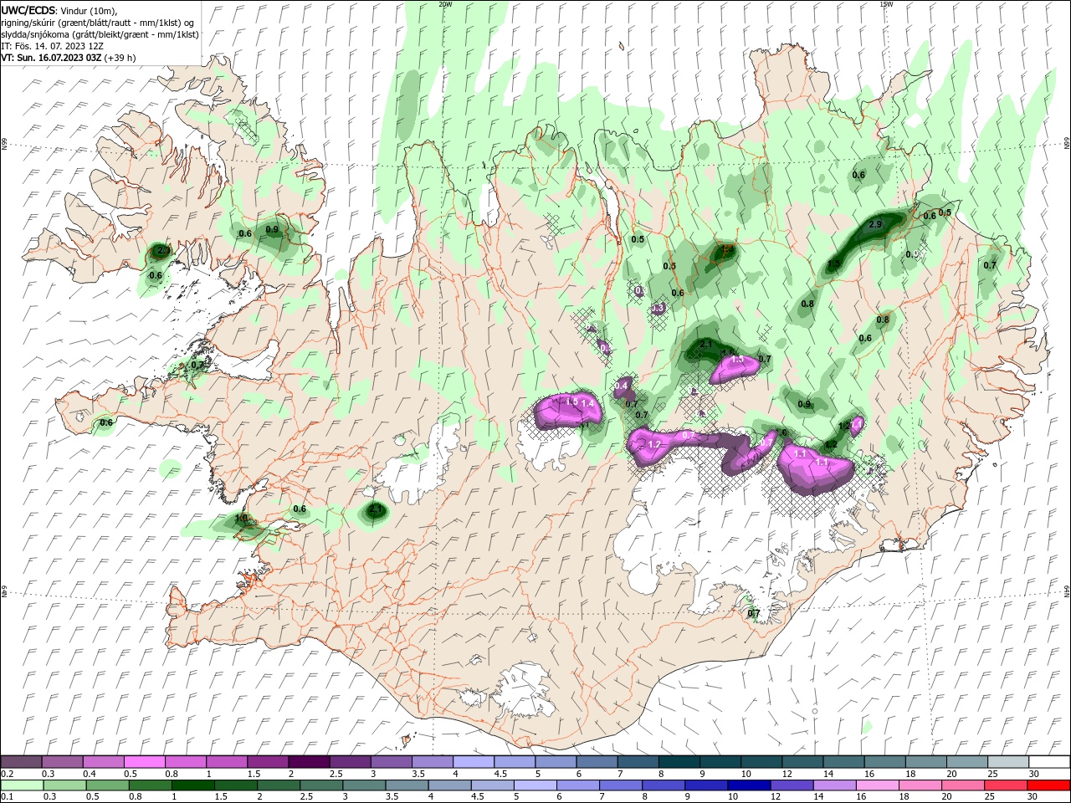Click the 0.7 value on the southeast coast
Viewport: 1071px width, 803px height.
pyautogui.click(x=753, y=614)
